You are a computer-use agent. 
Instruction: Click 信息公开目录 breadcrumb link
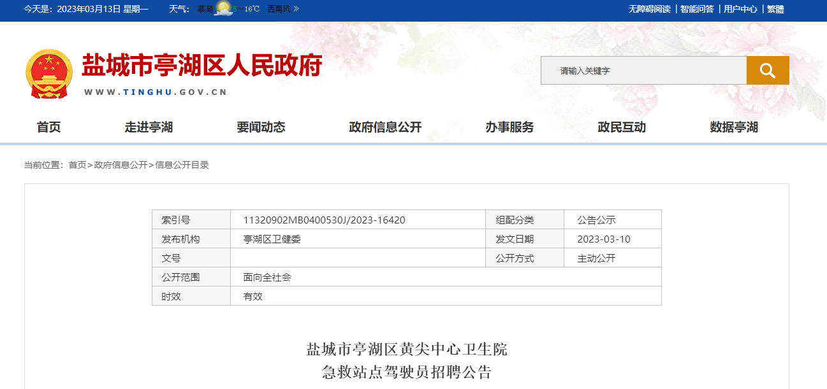pos(182,166)
